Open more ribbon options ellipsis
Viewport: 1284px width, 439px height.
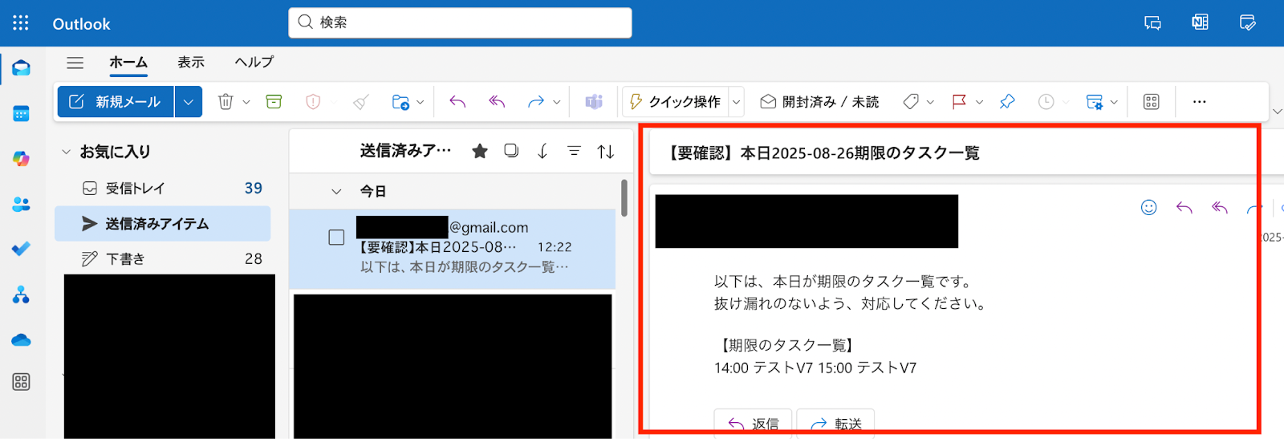(x=1199, y=102)
